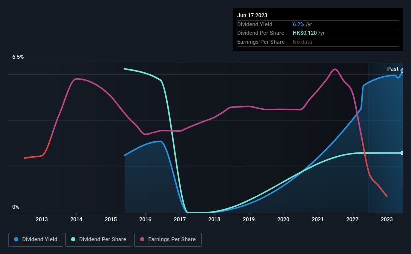This screenshot has height=254, width=411.
Task: Click the Dividend Per Share endpoint marker
Action: click(402, 153)
